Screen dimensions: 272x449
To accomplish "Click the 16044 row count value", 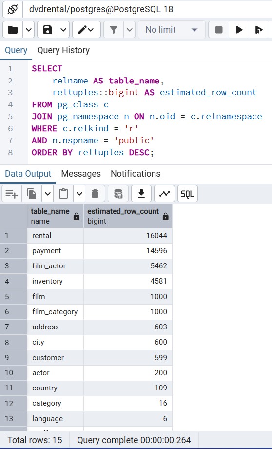I will click(x=128, y=236).
